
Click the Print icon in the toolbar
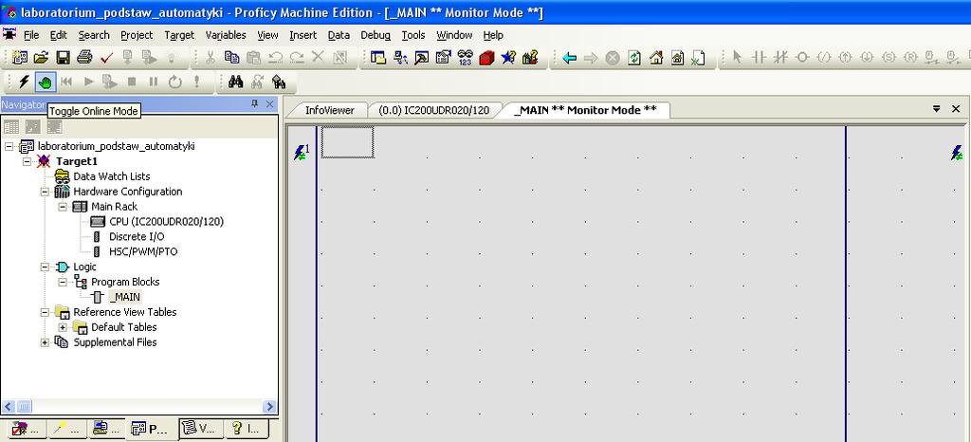click(84, 58)
